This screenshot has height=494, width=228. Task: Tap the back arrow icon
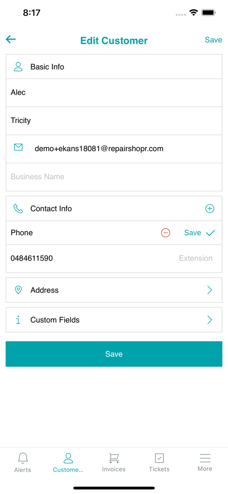coord(11,39)
